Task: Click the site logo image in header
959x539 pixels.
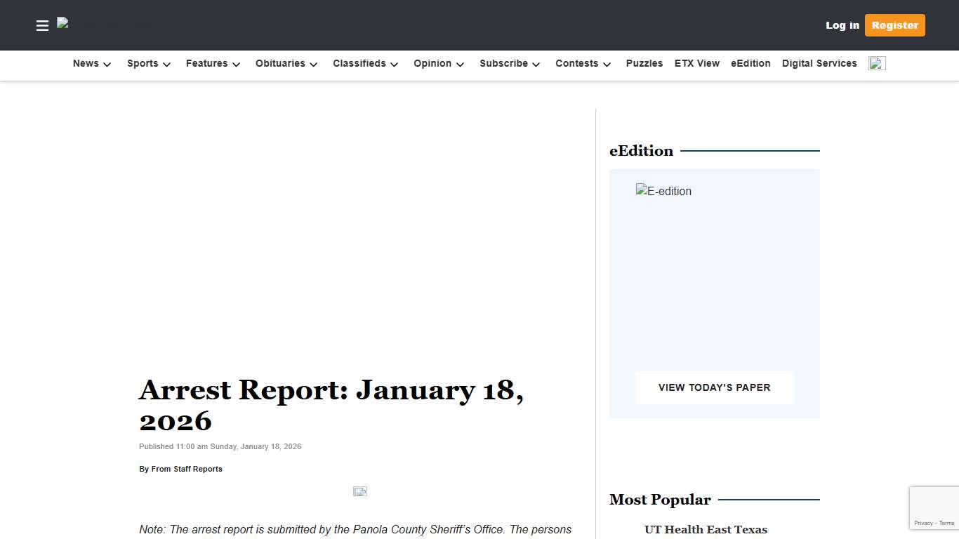Action: click(104, 25)
